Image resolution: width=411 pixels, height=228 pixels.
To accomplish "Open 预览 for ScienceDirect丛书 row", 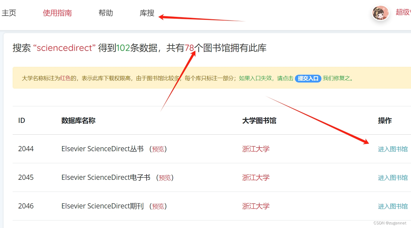I will coord(158,149).
